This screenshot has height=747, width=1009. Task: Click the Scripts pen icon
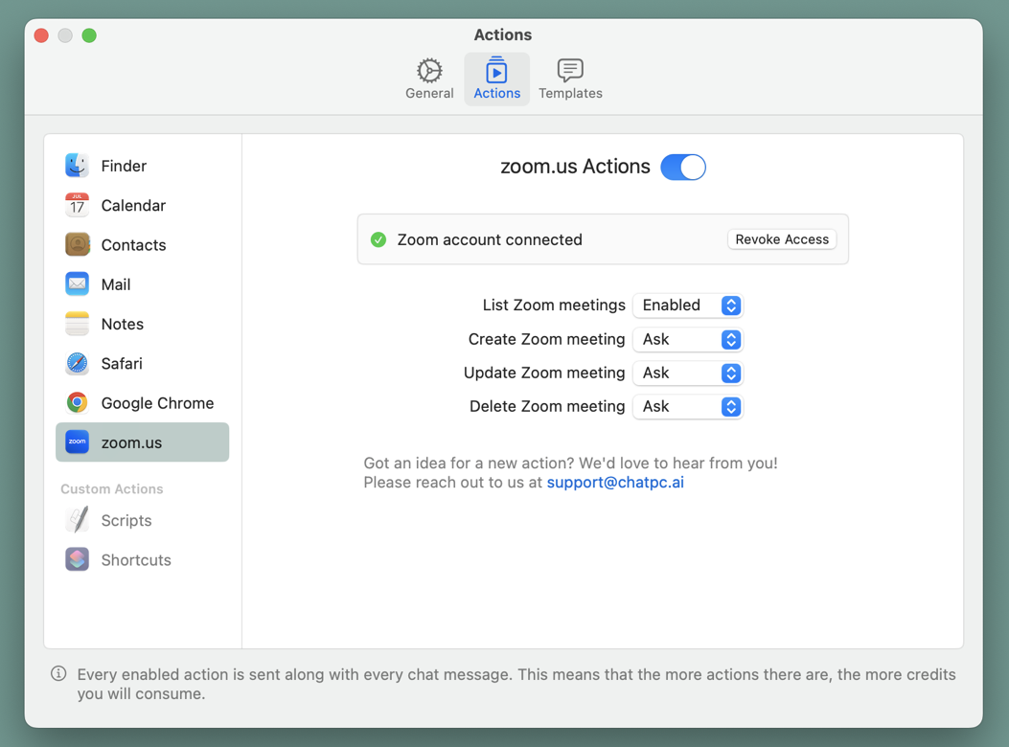pyautogui.click(x=78, y=520)
